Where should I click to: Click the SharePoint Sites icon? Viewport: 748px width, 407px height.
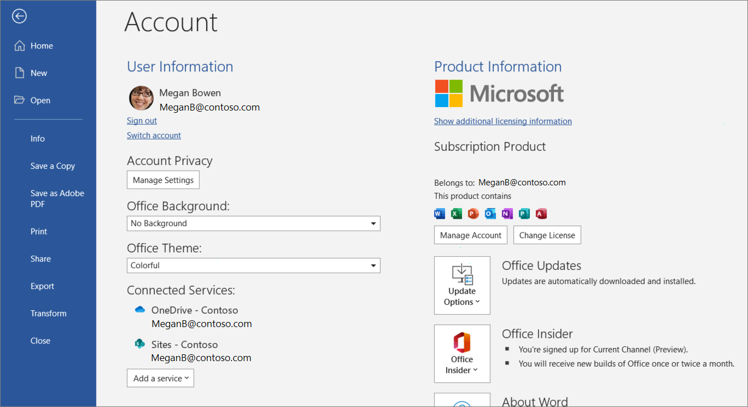tap(140, 344)
